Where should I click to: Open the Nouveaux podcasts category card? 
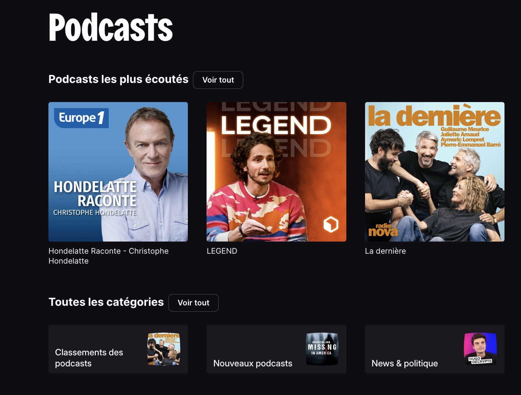[276, 349]
